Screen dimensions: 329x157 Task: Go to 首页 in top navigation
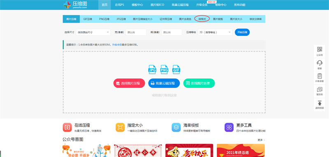coord(104,5)
